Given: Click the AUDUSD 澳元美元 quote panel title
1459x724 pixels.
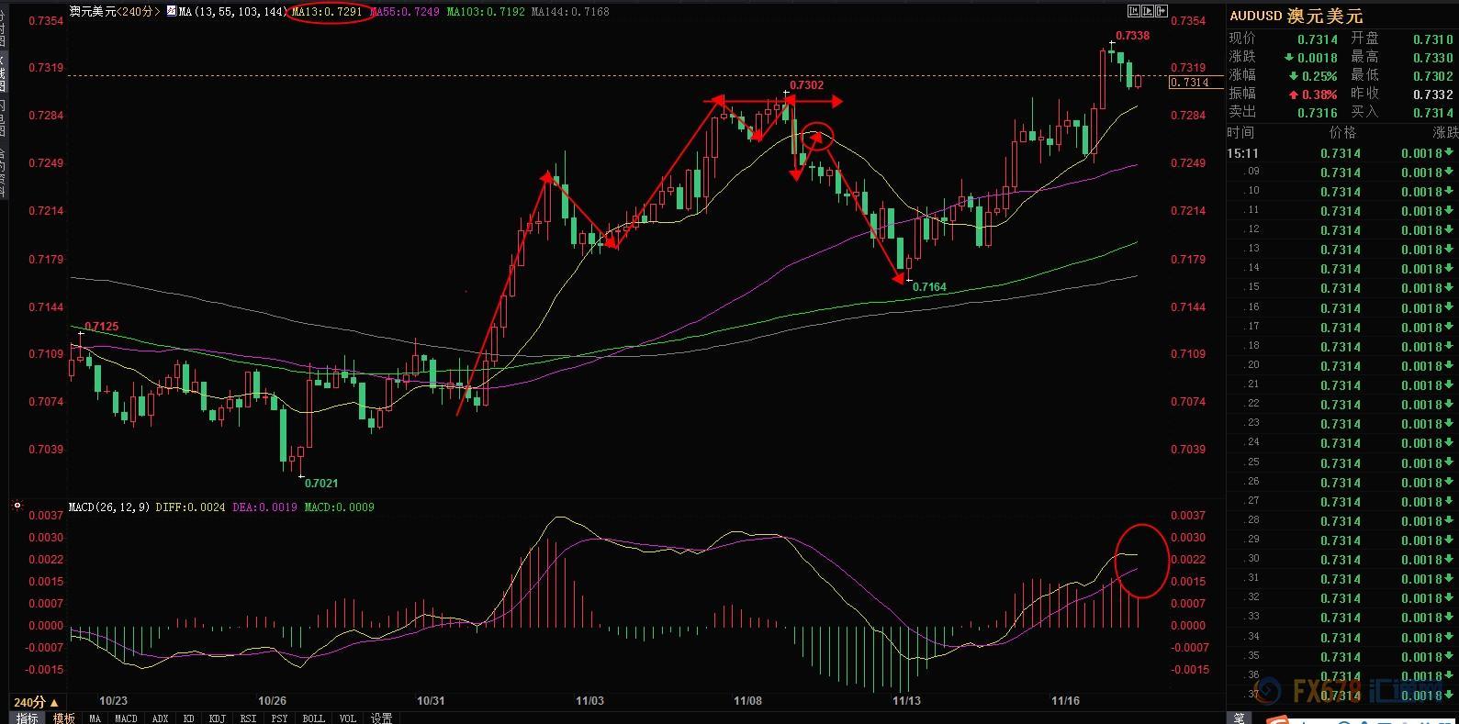Looking at the screenshot, I should pos(1296,16).
